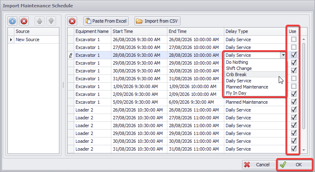Uncheck Use box for Loader 2 26/08/2026 row
The image size is (315, 172).
pos(294,109)
